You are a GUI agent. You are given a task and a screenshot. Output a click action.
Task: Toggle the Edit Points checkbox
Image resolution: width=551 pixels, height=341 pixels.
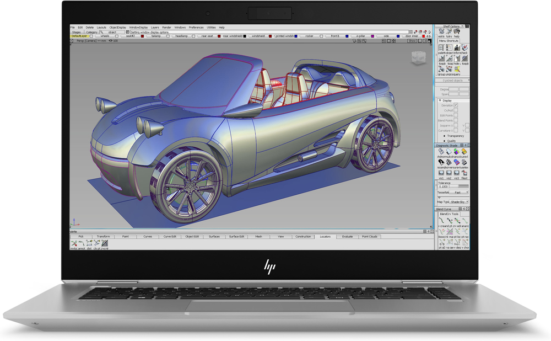click(x=456, y=115)
